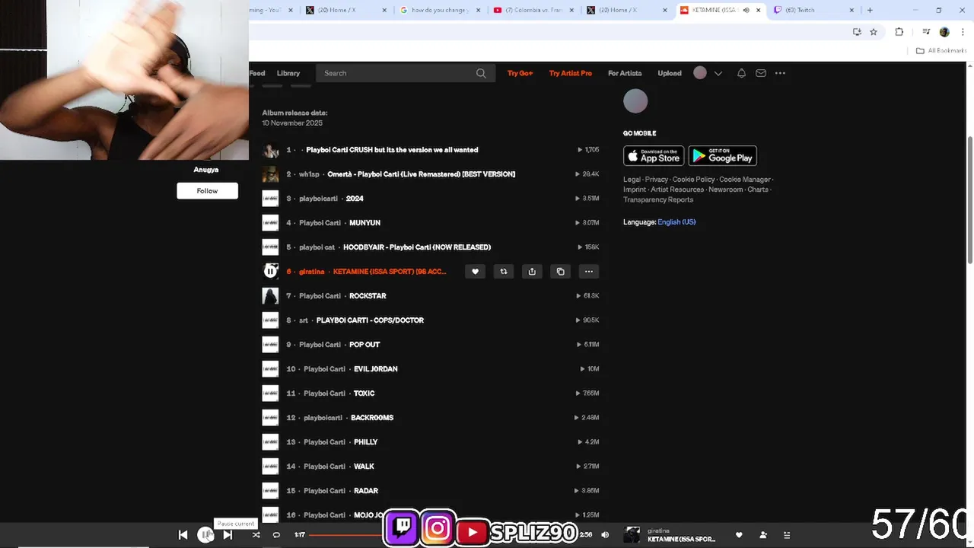Expand the profile menu chevron
The image size is (974, 548).
click(x=718, y=73)
